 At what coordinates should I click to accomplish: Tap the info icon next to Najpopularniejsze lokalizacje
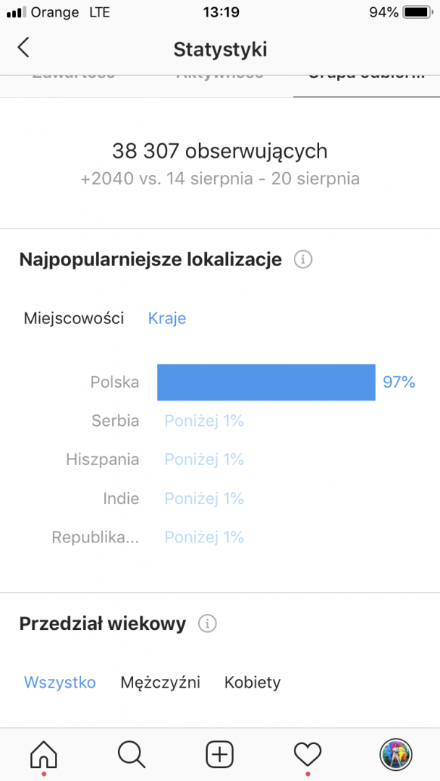[x=303, y=259]
